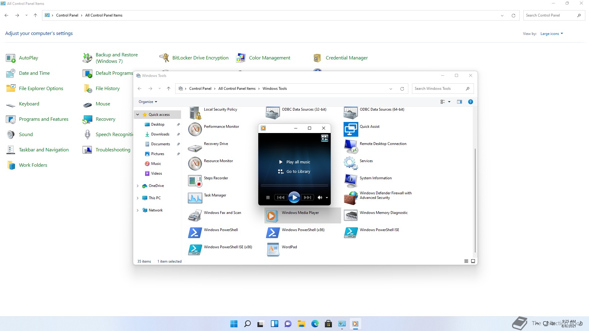589x331 pixels.
Task: Open the Start menu on taskbar
Action: click(x=234, y=324)
